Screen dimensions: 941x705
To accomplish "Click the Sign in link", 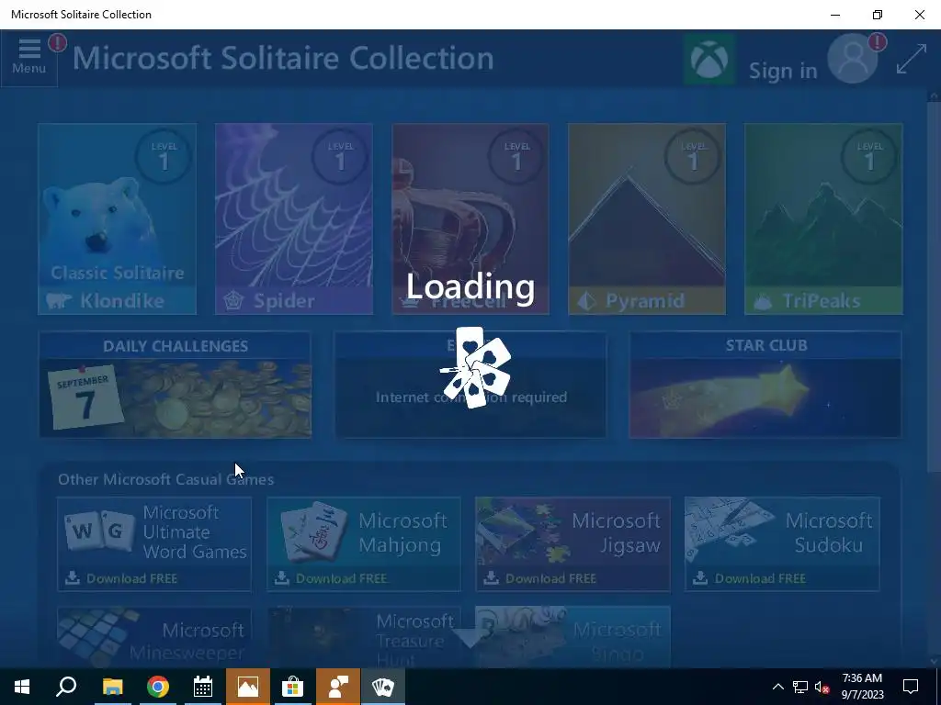I will 783,71.
